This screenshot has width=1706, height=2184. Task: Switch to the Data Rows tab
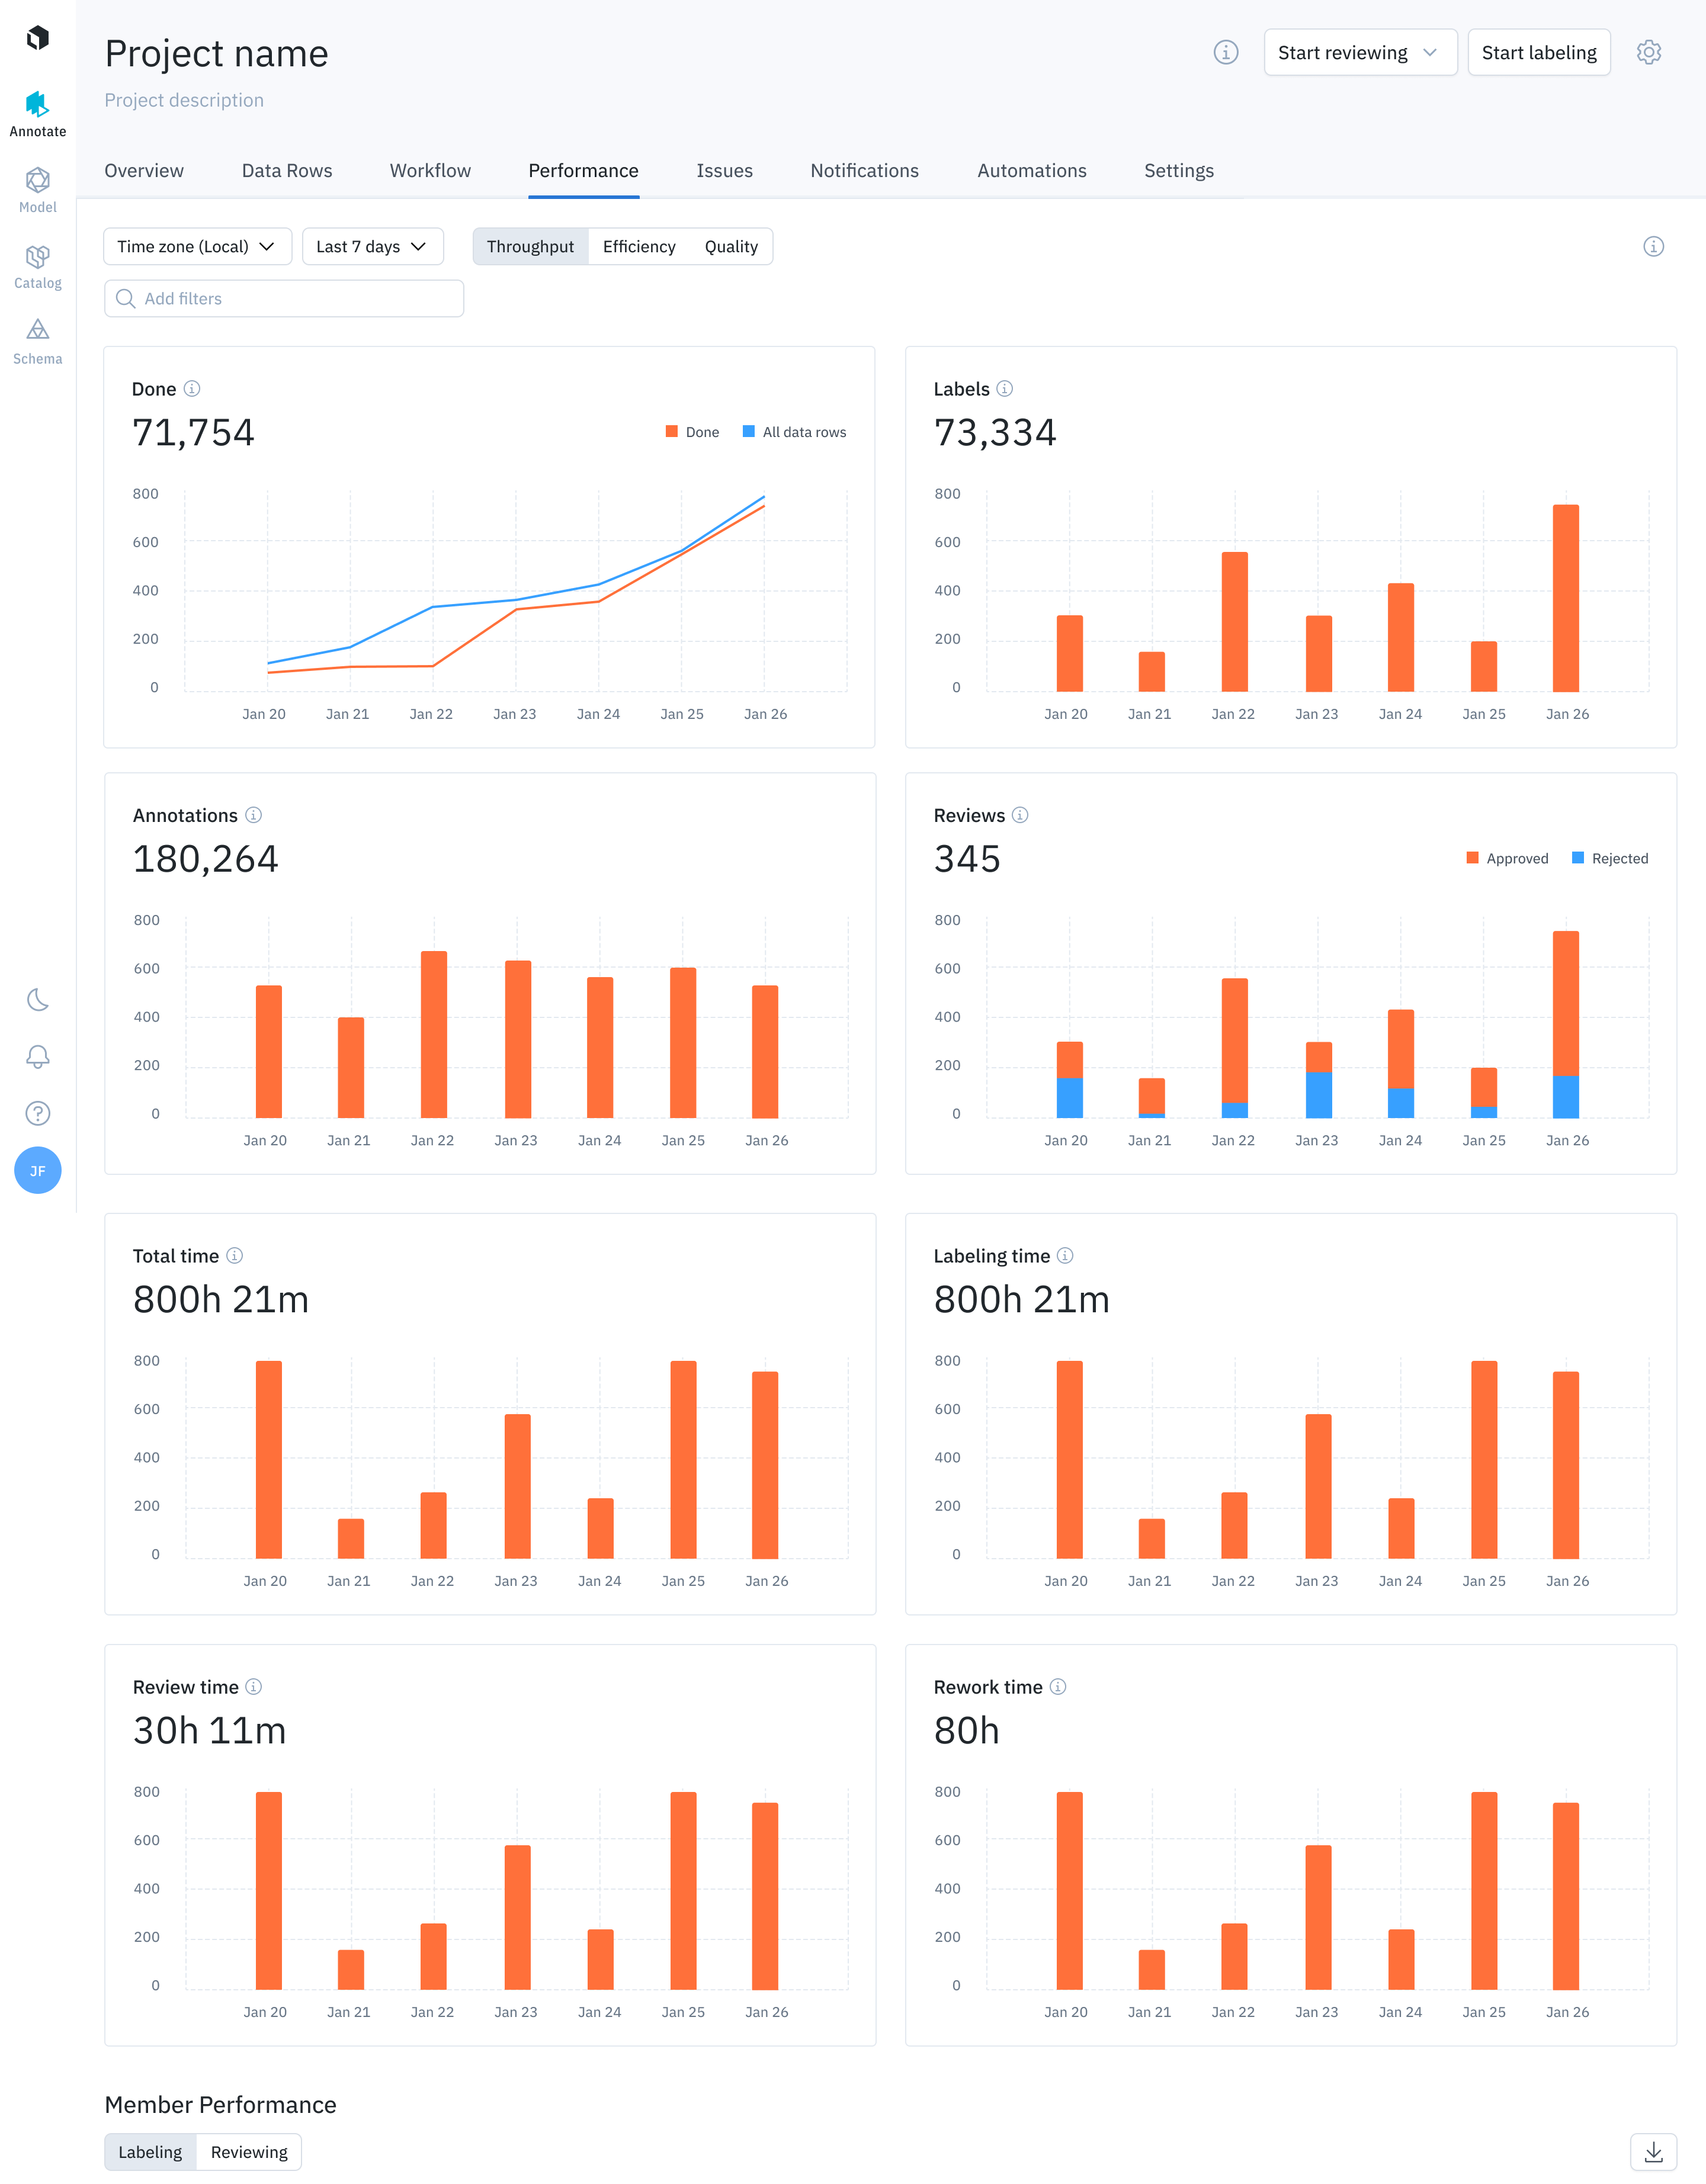click(x=287, y=171)
